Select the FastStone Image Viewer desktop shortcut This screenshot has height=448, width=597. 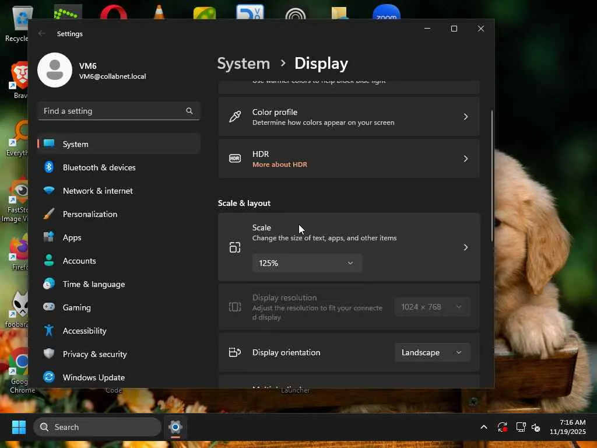pos(15,200)
